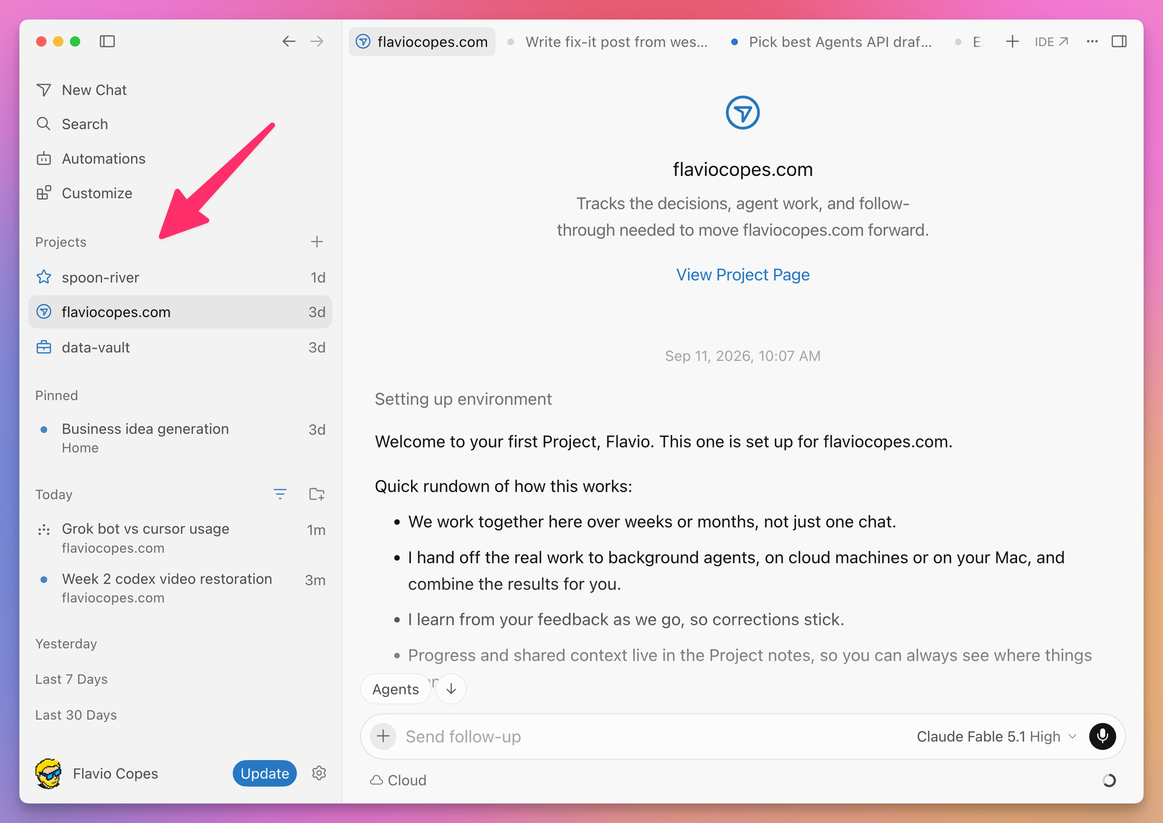The width and height of the screenshot is (1163, 823).
Task: Open pinned Business idea generation chat
Action: tap(180, 438)
